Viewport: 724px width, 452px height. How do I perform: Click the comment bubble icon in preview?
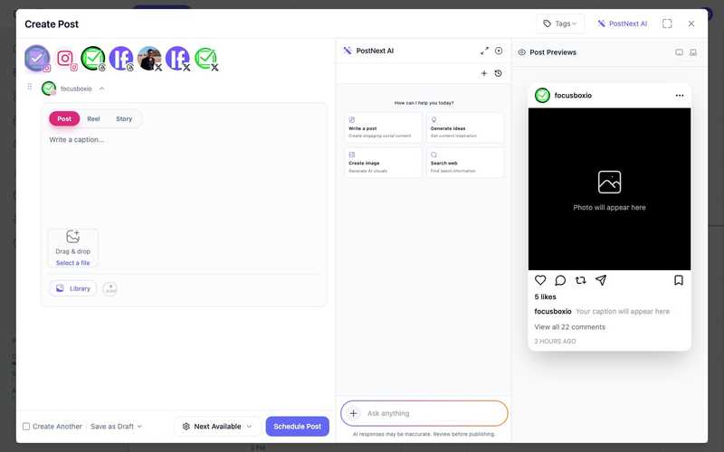(560, 280)
